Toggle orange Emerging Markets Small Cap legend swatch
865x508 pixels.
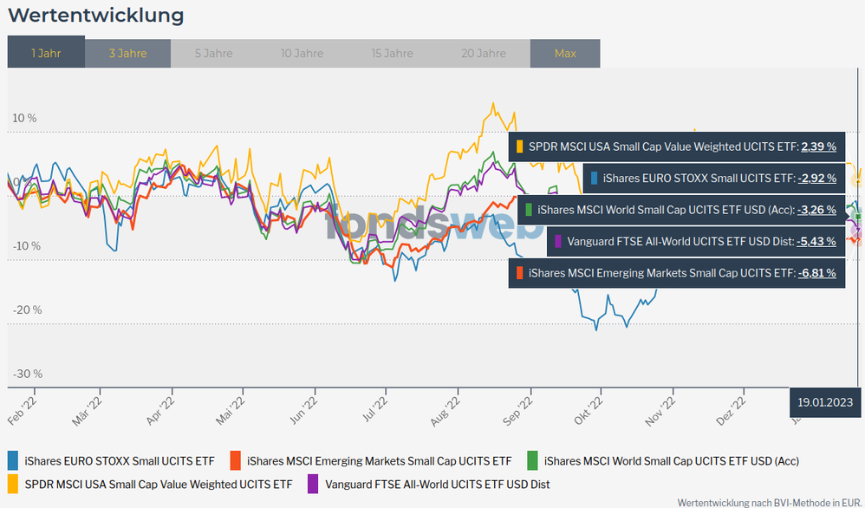coord(235,460)
